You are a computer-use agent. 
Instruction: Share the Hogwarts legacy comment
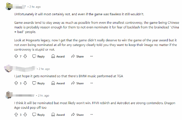77,56
